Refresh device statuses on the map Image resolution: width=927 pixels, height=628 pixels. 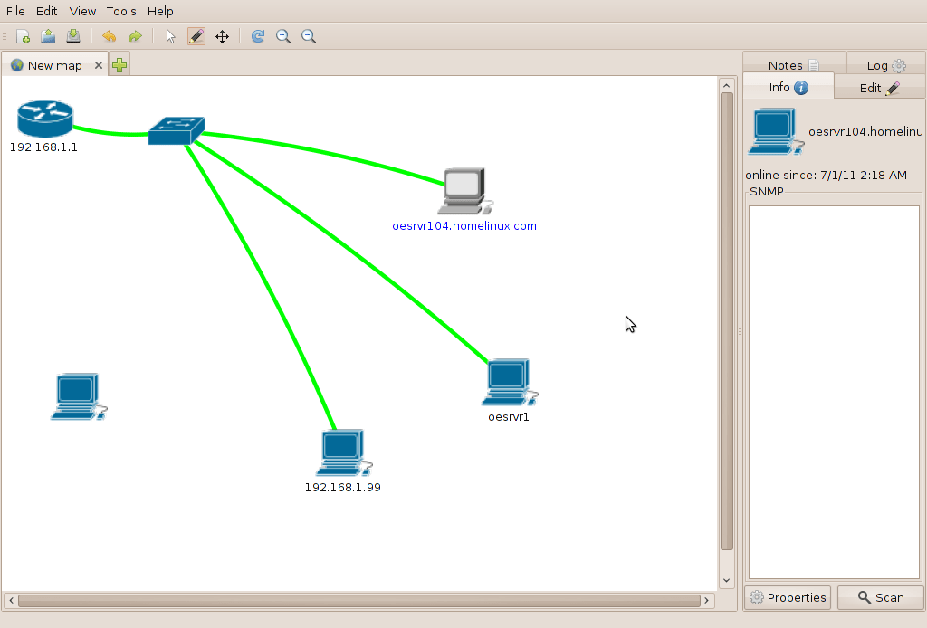tap(257, 36)
